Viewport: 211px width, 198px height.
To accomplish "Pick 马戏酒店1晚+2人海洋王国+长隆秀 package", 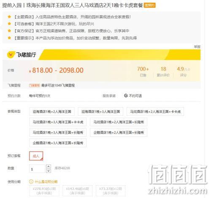I will tap(119, 122).
